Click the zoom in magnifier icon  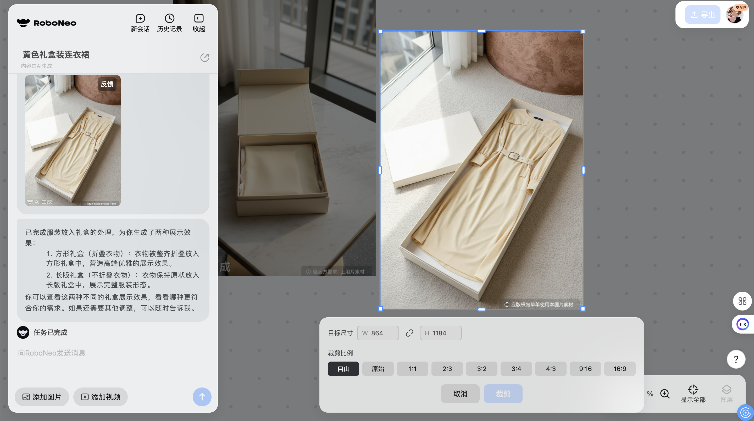point(665,394)
